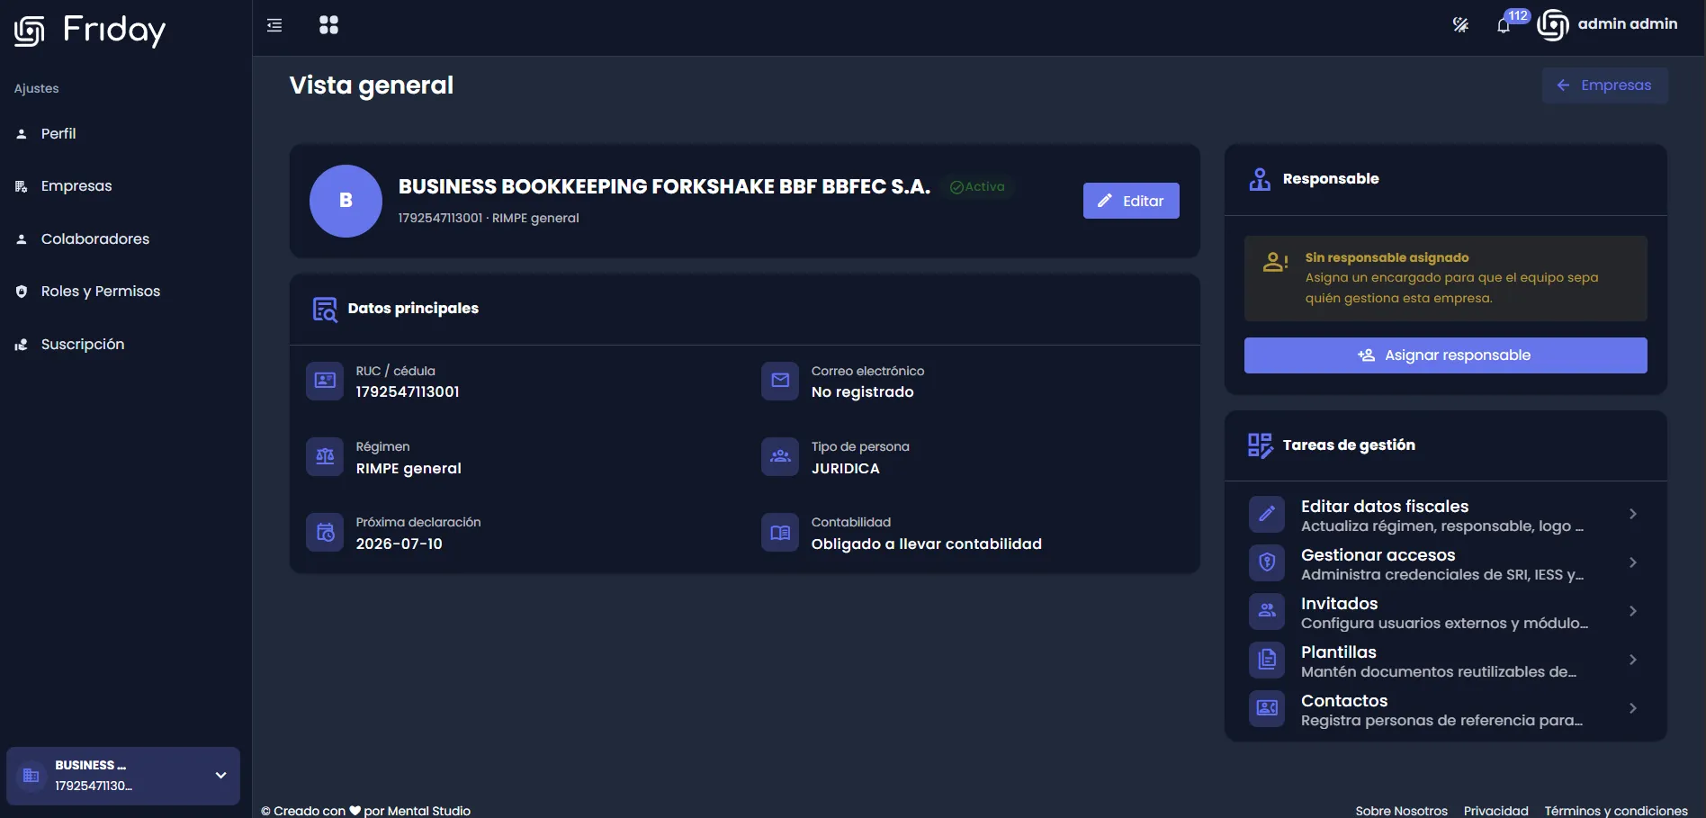Open Contactos chevron arrow

click(x=1632, y=708)
